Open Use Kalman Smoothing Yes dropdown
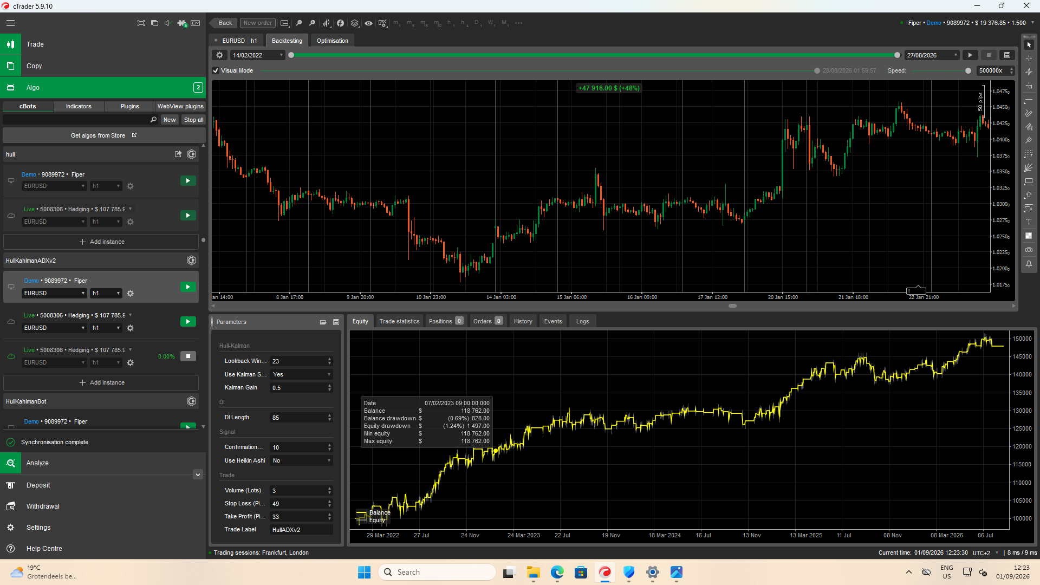Viewport: 1040px width, 585px height. (302, 375)
